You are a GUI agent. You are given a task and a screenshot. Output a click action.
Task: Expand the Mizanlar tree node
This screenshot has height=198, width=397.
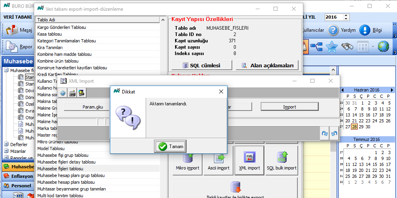pos(6,151)
